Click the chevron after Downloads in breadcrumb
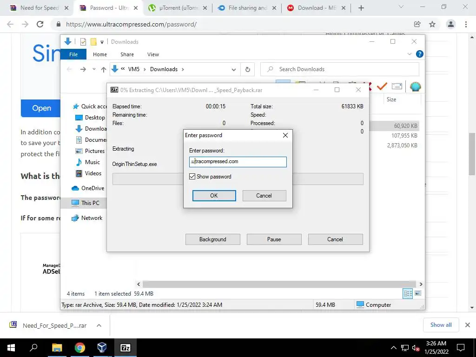The width and height of the screenshot is (476, 357). [183, 69]
